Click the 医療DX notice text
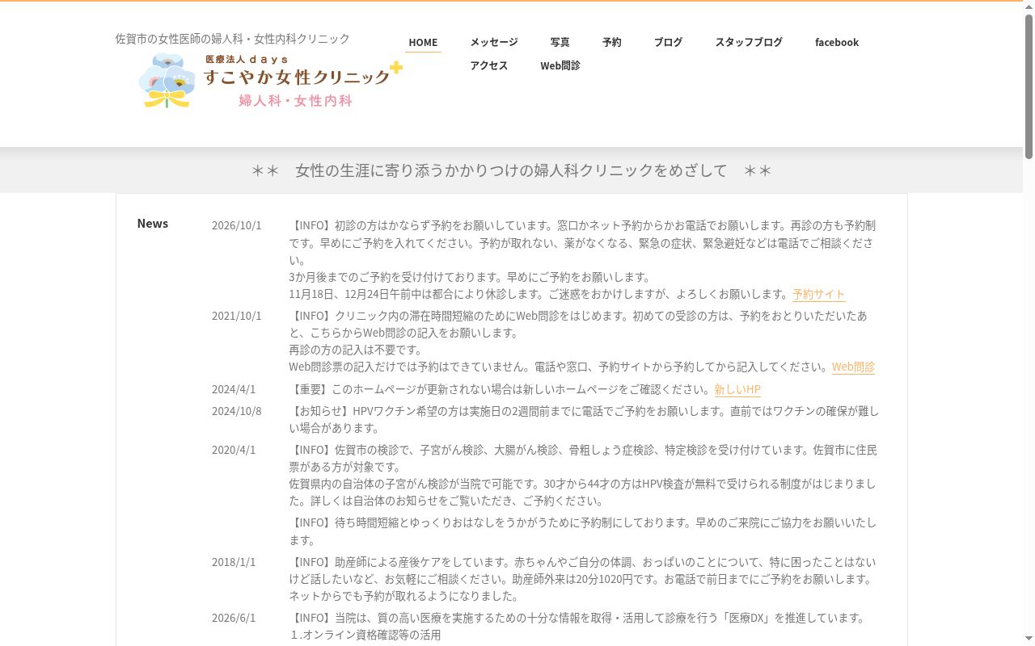This screenshot has width=1035, height=646. pyautogui.click(x=577, y=618)
